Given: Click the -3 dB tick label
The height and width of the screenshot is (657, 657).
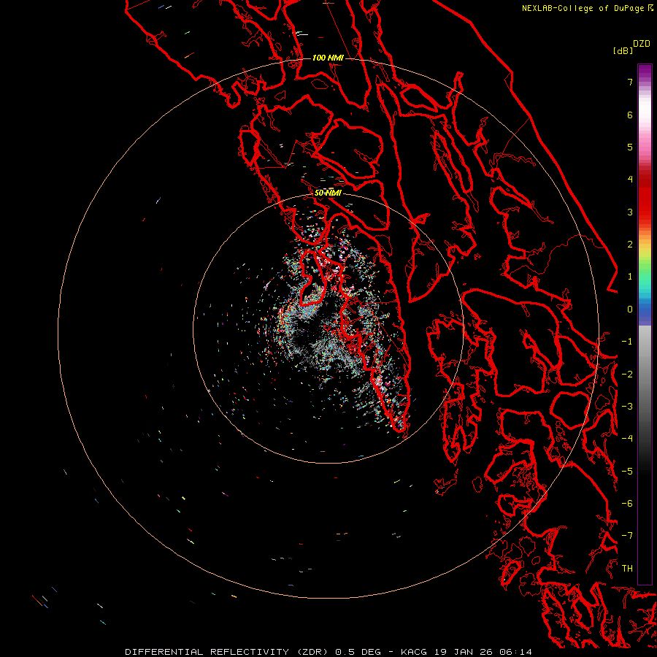Looking at the screenshot, I should [627, 407].
